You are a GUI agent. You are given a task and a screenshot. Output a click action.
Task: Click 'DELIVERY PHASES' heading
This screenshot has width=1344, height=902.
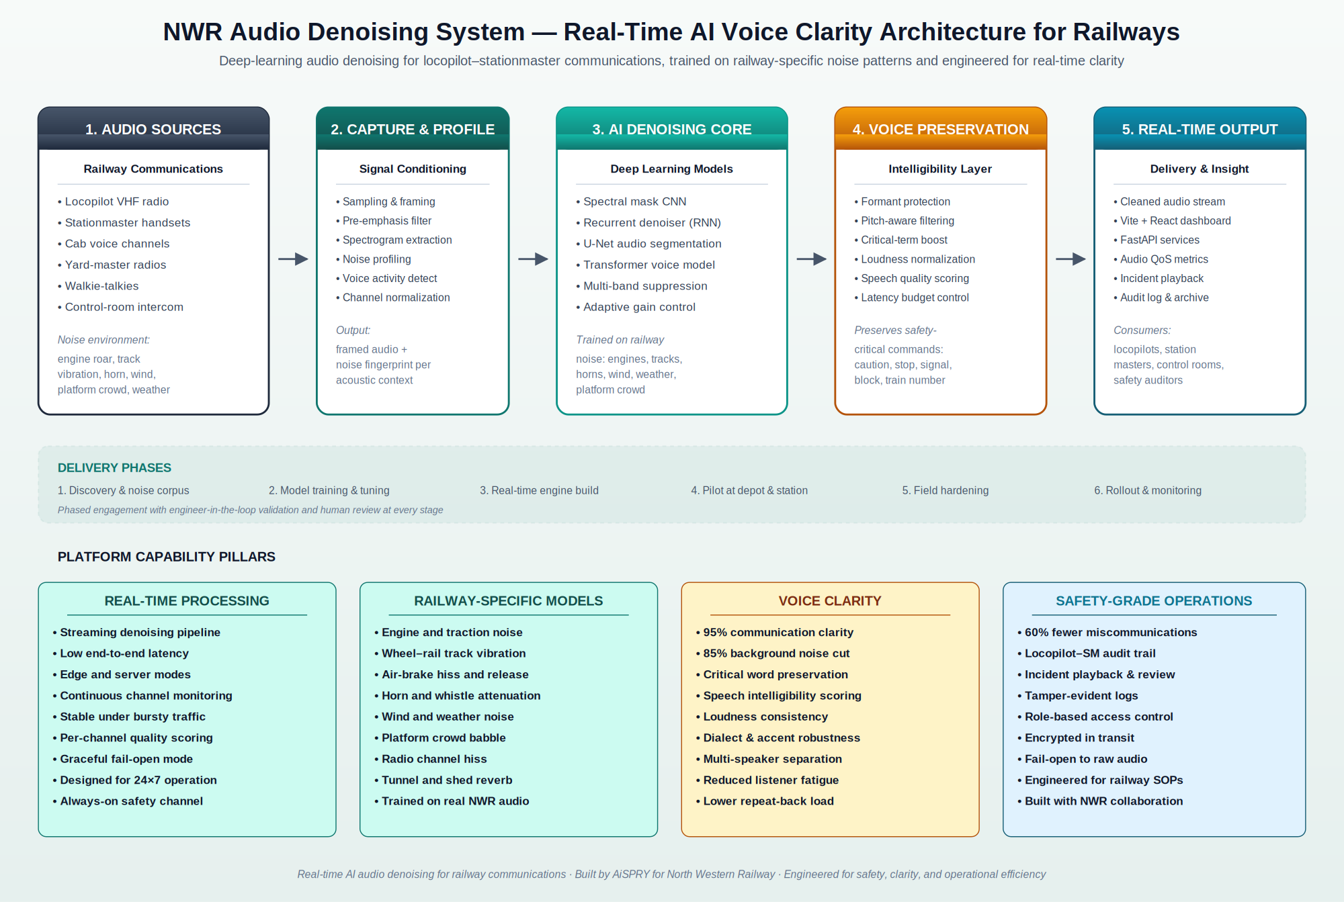click(x=114, y=467)
